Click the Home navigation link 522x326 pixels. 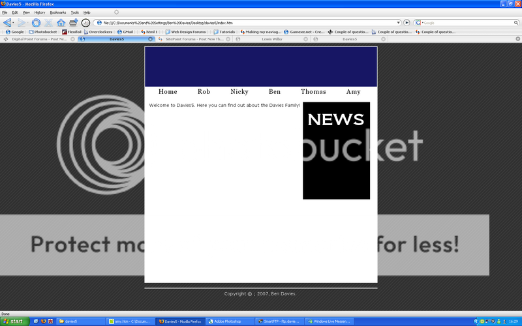(x=168, y=91)
